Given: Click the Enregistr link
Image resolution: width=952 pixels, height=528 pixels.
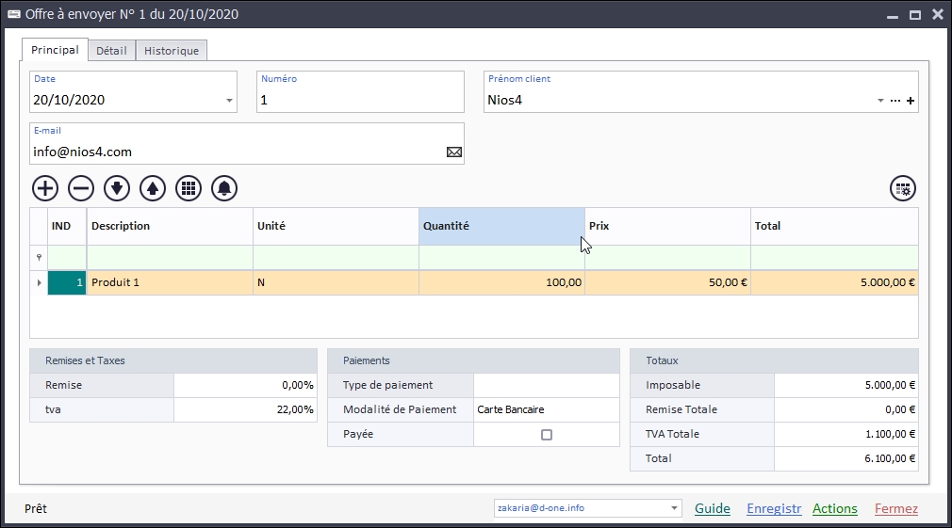Looking at the screenshot, I should click(x=774, y=508).
